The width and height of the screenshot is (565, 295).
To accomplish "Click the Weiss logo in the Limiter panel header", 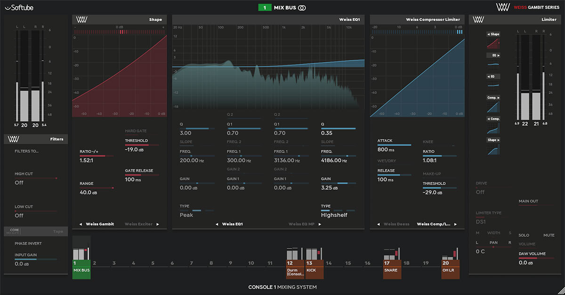I will [479, 20].
